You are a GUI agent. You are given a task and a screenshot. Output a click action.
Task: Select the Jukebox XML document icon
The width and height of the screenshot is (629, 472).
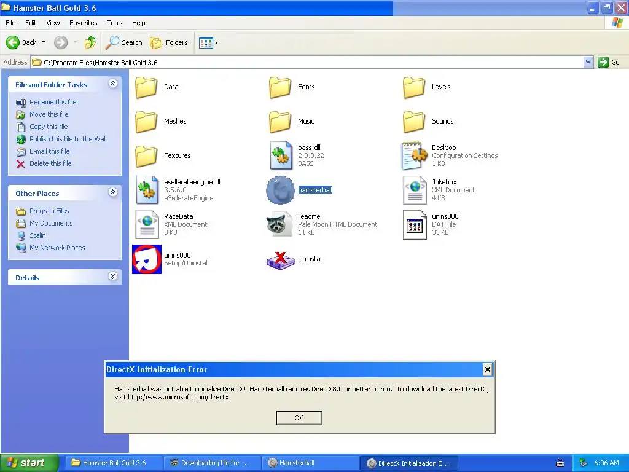tap(415, 191)
